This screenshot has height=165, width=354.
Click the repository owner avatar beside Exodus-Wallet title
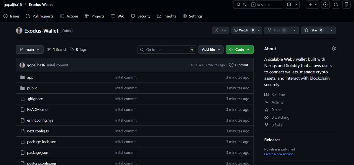pos(19,30)
